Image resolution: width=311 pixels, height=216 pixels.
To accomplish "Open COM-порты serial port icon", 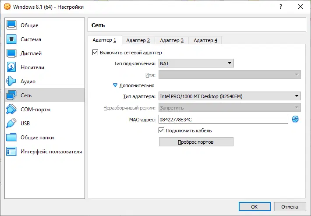I will pyautogui.click(x=12, y=110).
